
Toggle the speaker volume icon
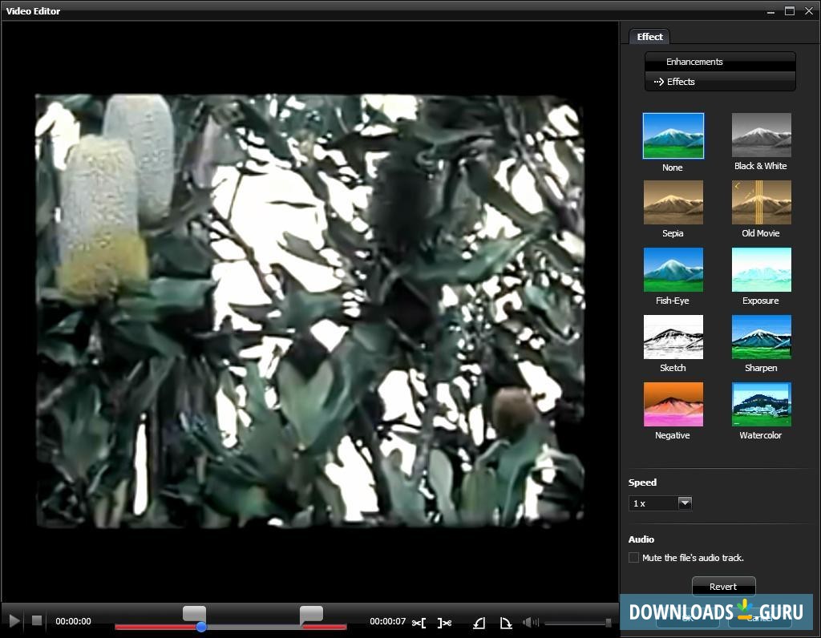pos(531,622)
